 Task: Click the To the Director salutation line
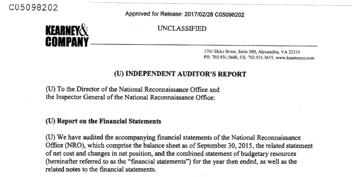click(x=132, y=89)
